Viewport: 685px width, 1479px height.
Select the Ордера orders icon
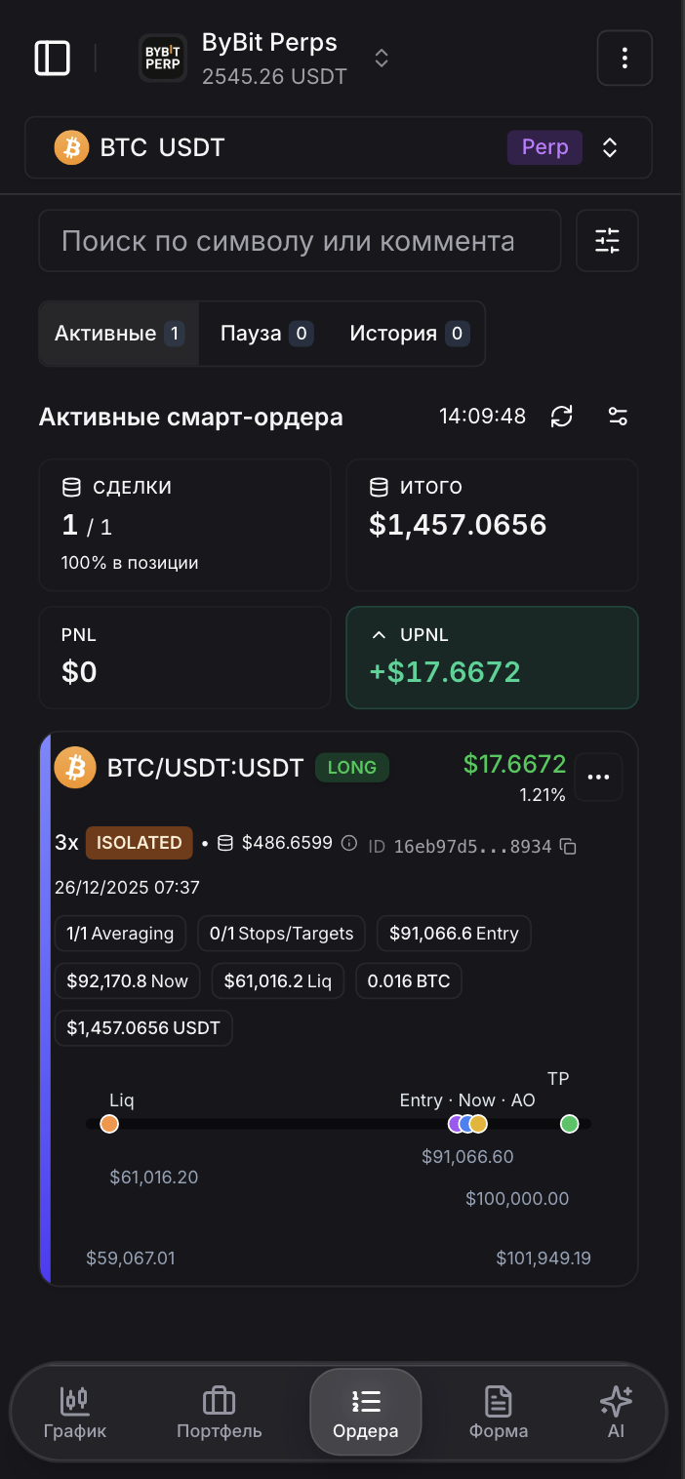366,1411
